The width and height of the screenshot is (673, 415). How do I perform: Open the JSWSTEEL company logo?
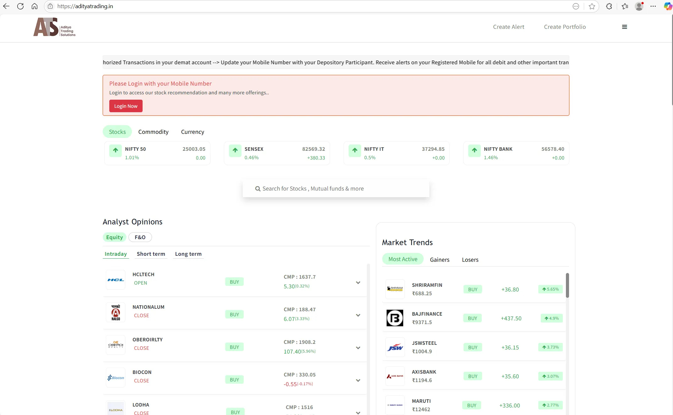[395, 347]
